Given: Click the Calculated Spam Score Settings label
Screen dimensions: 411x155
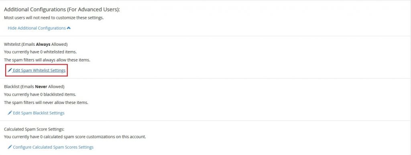Looking at the screenshot, I should [35, 129].
